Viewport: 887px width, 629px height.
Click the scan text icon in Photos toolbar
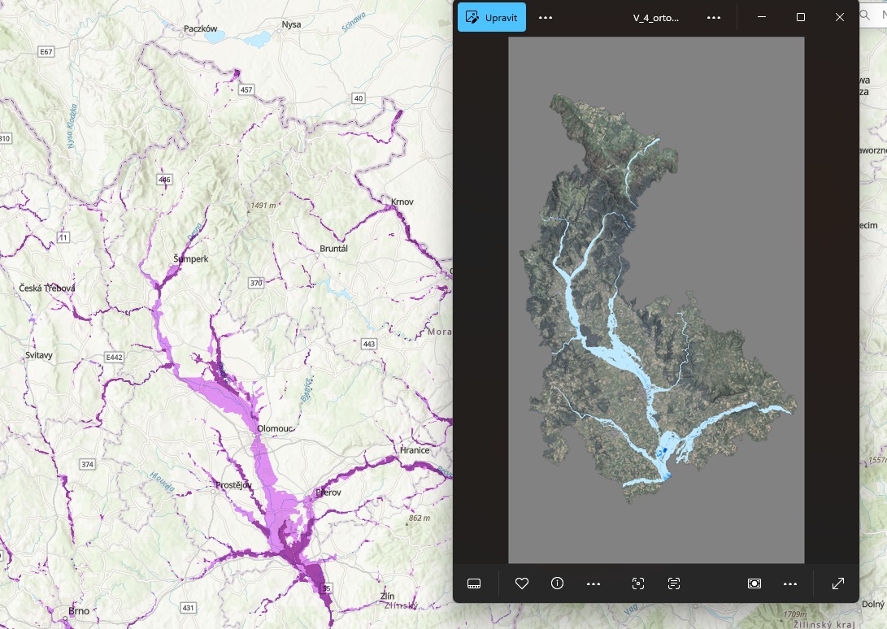pyautogui.click(x=674, y=583)
